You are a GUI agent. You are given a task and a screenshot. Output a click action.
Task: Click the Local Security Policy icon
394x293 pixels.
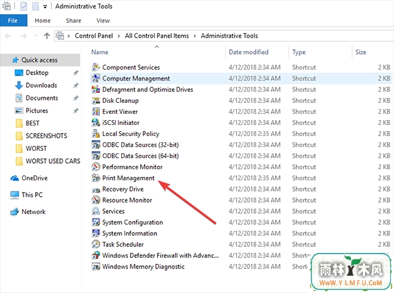(x=96, y=134)
